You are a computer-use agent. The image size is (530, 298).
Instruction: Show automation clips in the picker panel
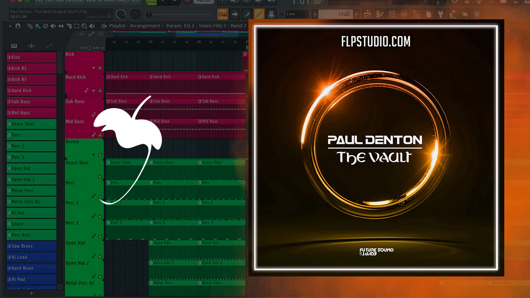49,46
